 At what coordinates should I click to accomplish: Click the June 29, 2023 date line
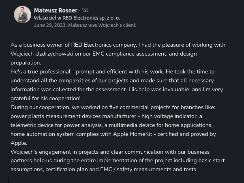click(x=85, y=25)
